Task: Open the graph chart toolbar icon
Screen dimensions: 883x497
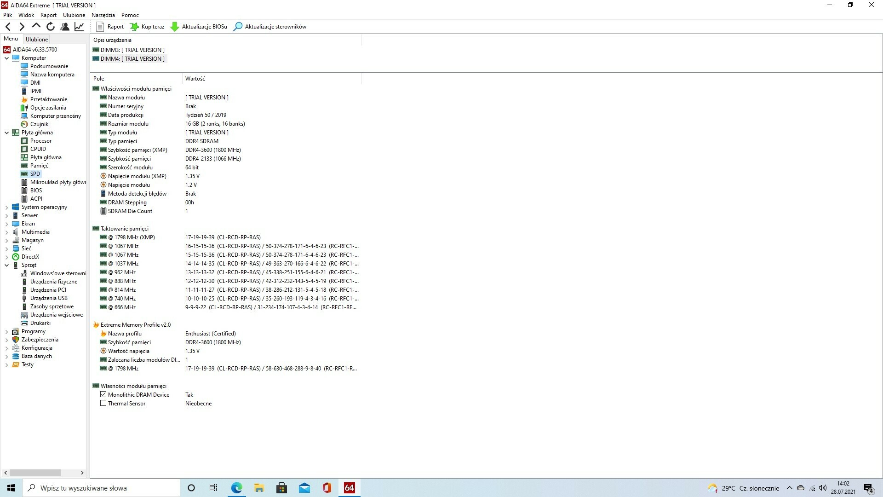Action: click(79, 27)
